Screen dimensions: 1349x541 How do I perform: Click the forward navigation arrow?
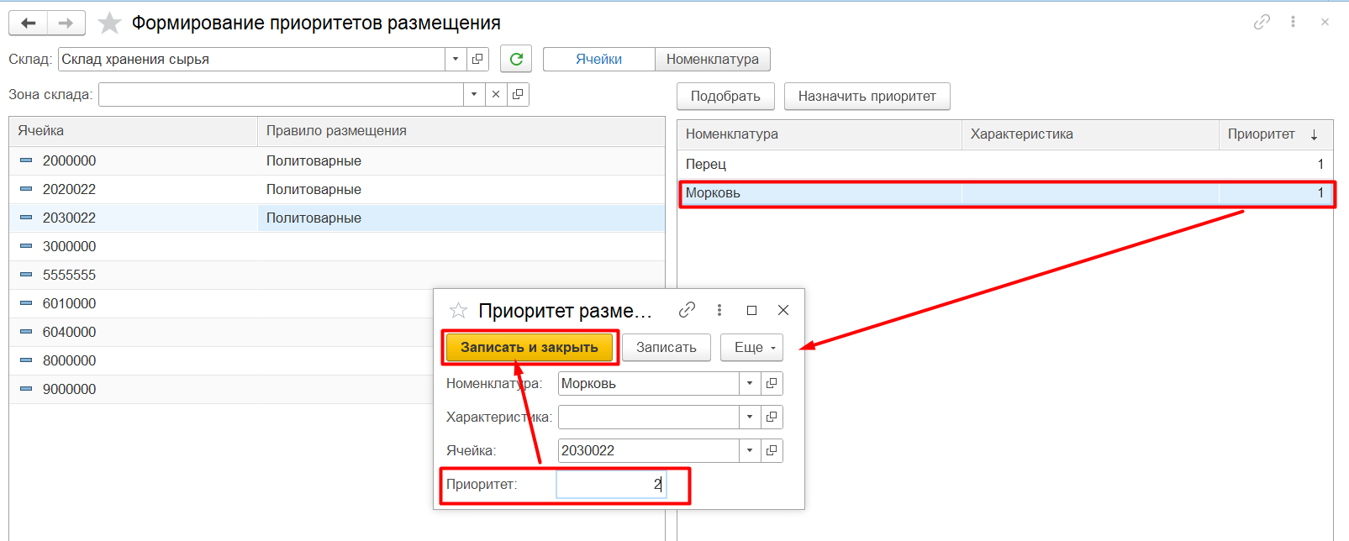coord(66,24)
